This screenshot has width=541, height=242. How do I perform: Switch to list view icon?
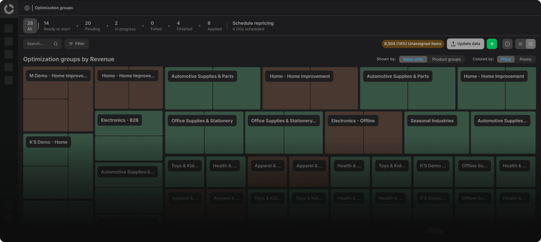click(520, 44)
